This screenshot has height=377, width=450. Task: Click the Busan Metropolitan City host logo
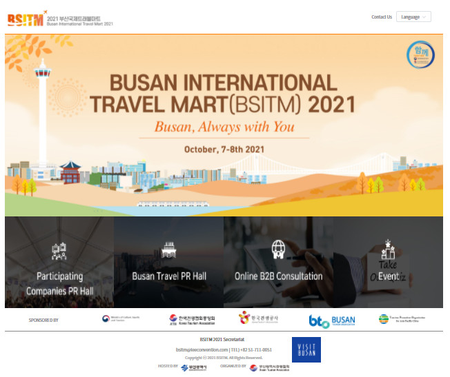(x=194, y=368)
